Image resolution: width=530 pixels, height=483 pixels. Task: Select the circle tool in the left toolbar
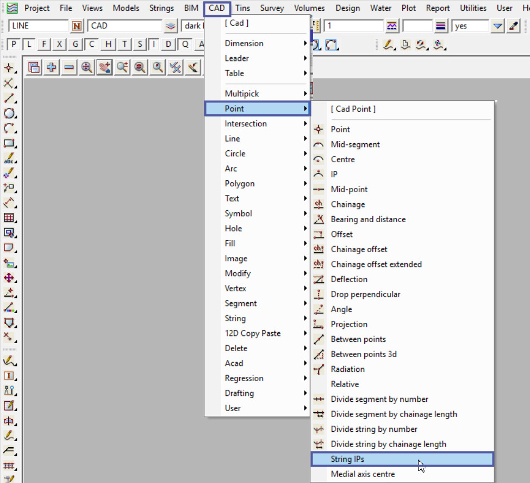9,113
